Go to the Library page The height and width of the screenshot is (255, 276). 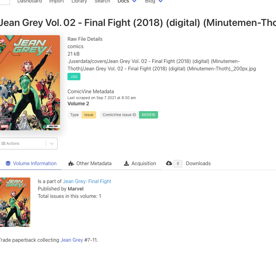(79, 2)
